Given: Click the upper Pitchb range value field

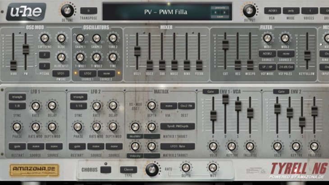Looking at the screenshot, I should pyautogui.click(x=45, y=54).
